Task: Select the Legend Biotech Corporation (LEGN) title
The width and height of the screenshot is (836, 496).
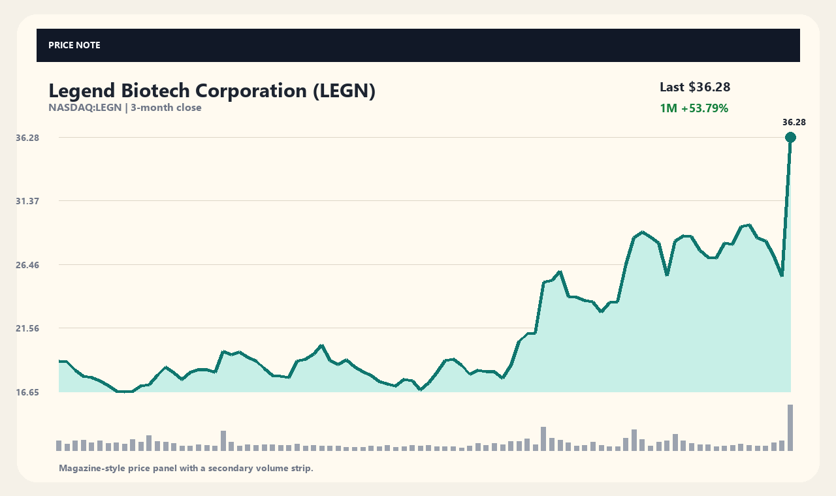Action: point(212,91)
